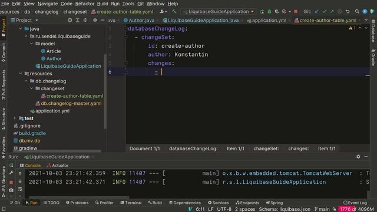
Task: Open the Navigate menu
Action: point(48,4)
